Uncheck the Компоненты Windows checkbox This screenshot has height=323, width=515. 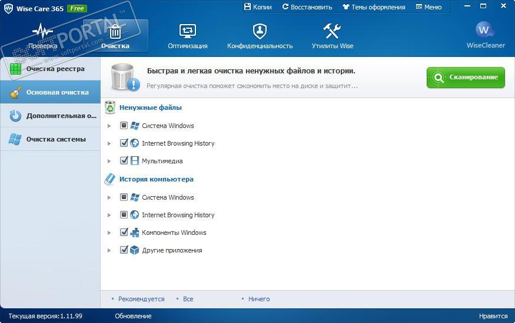[124, 232]
